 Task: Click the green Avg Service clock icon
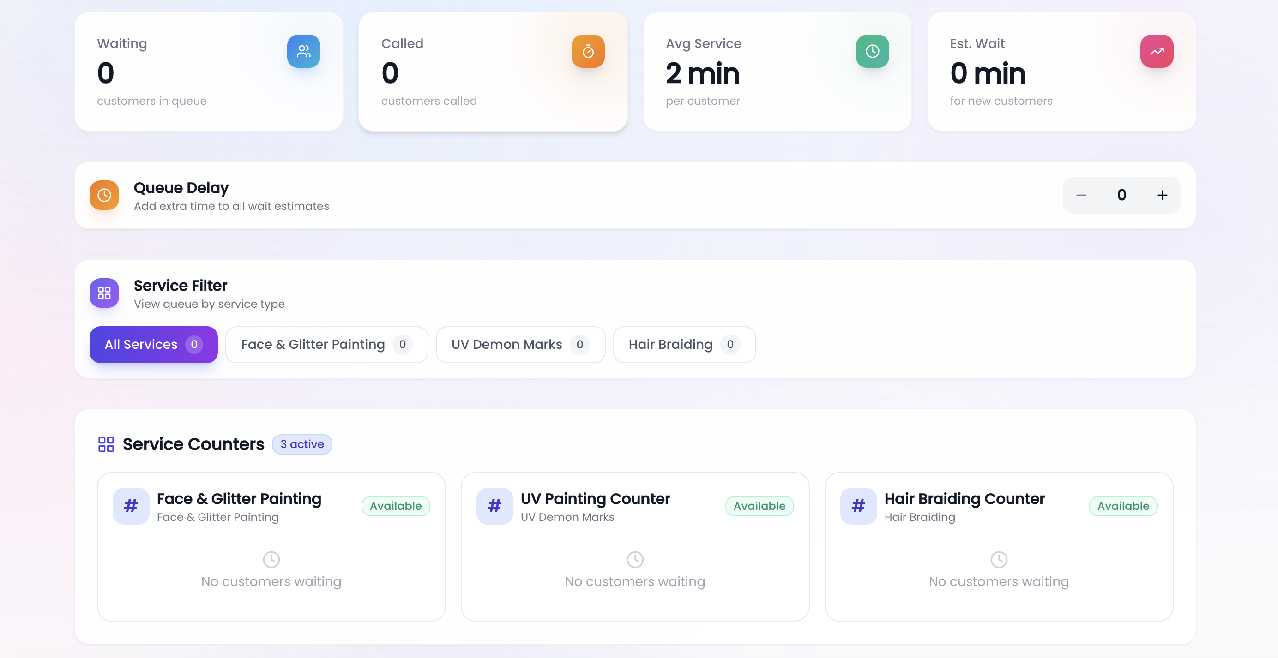click(872, 51)
